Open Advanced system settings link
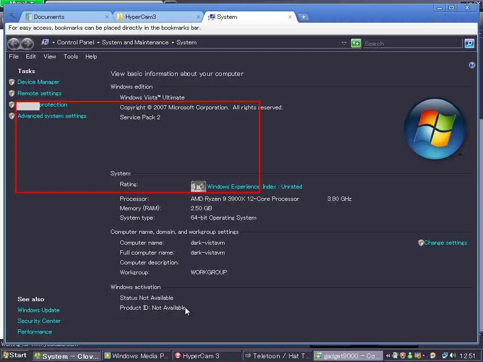The width and height of the screenshot is (483, 362). (52, 116)
